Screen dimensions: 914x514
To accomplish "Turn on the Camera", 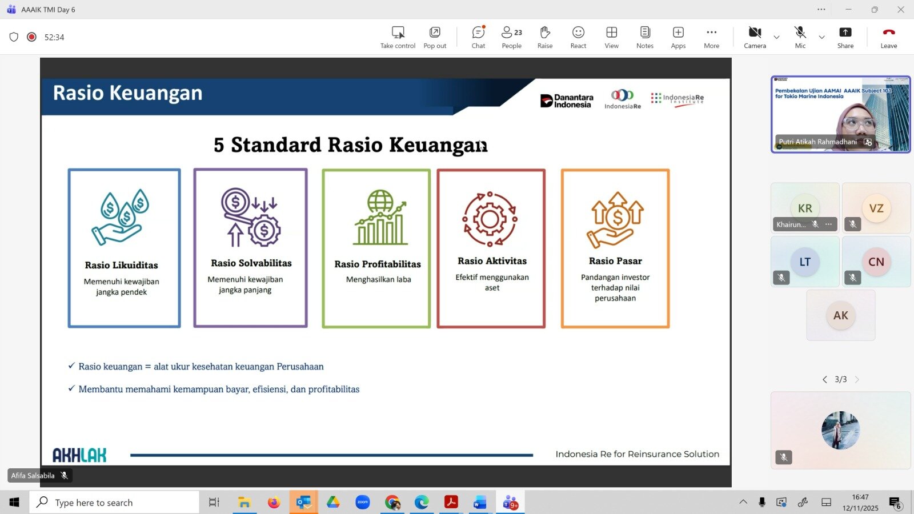I will [755, 37].
